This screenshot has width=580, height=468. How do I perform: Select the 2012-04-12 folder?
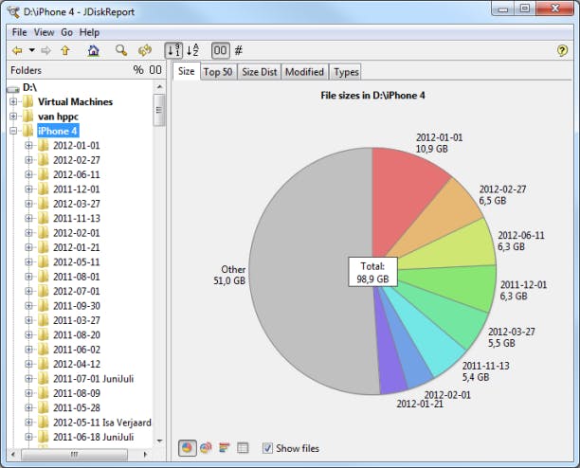point(77,364)
